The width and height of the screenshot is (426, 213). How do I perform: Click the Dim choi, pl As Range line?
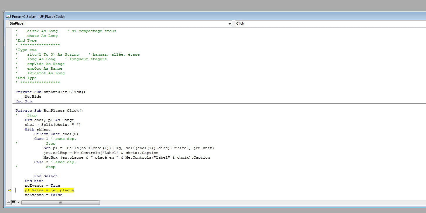(x=49, y=120)
